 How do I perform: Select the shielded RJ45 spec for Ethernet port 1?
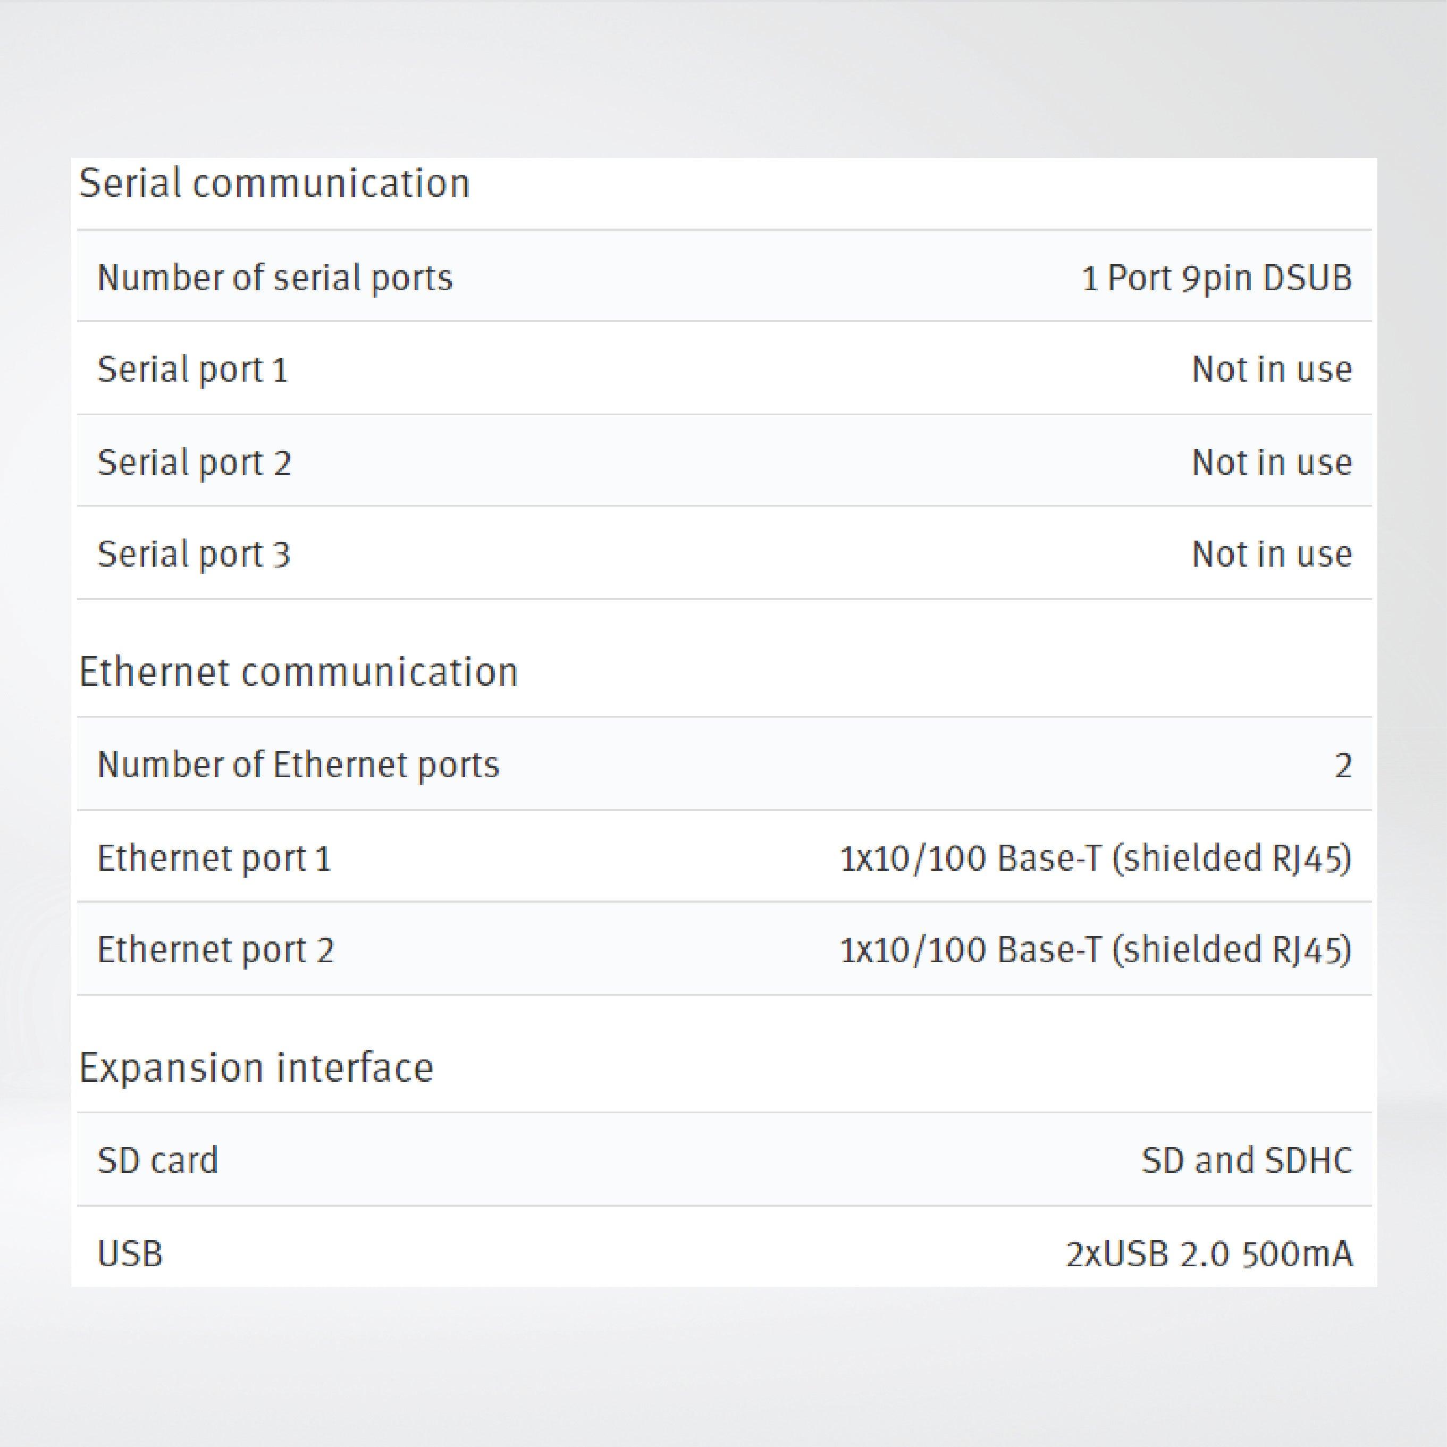coord(1097,857)
